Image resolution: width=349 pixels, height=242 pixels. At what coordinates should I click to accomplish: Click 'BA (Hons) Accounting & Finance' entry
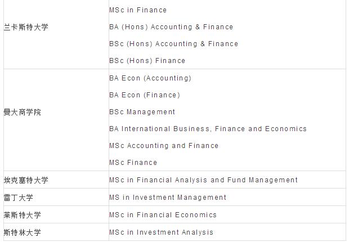coord(171,27)
